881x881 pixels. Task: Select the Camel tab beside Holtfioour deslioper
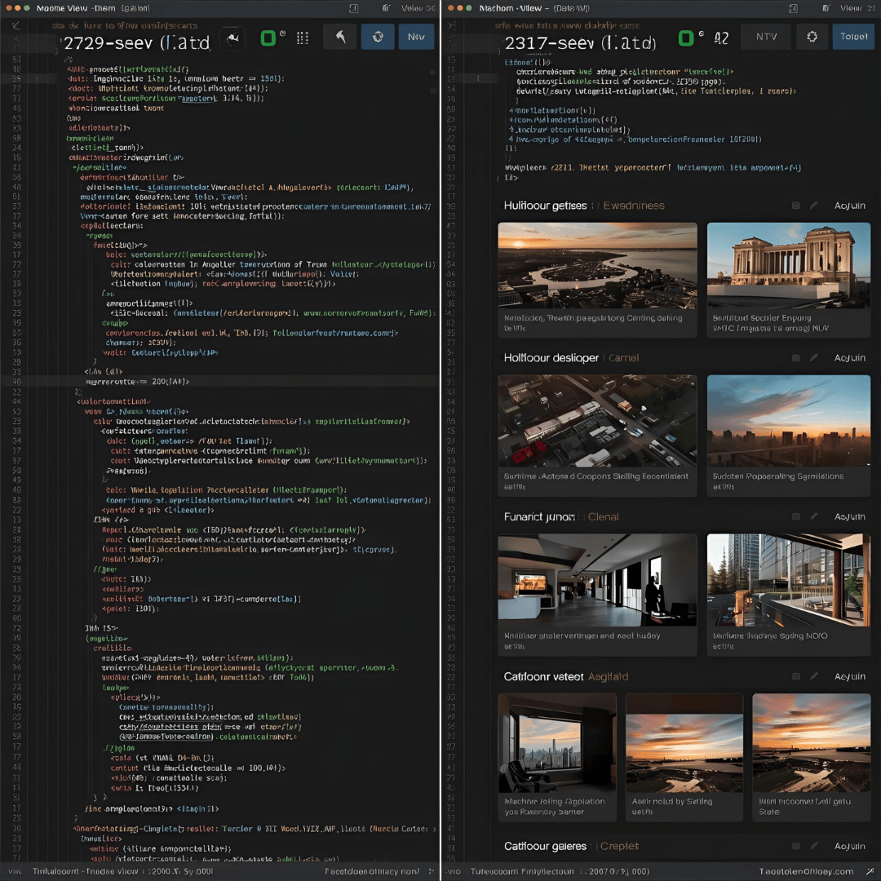[623, 358]
